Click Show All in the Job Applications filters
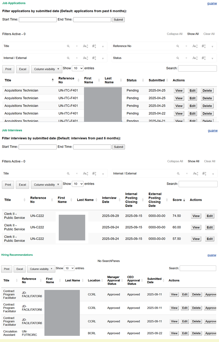The width and height of the screenshot is (219, 342). click(193, 34)
